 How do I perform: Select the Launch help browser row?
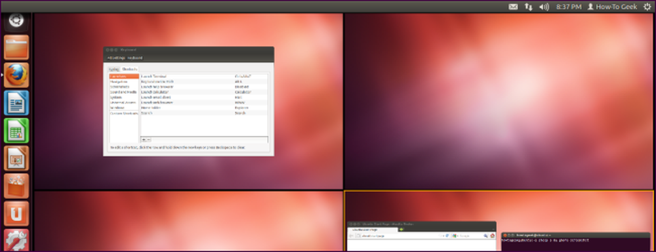(204, 87)
